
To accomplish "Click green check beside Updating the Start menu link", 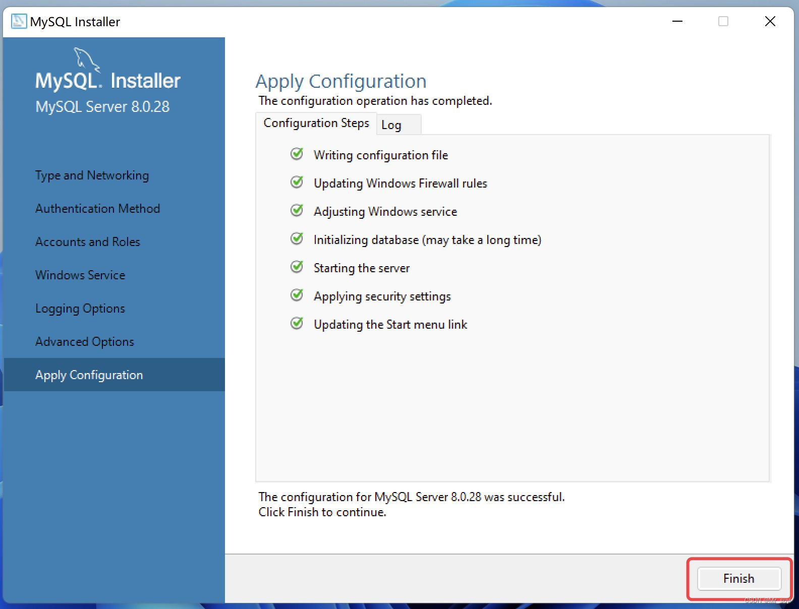I will pos(297,323).
